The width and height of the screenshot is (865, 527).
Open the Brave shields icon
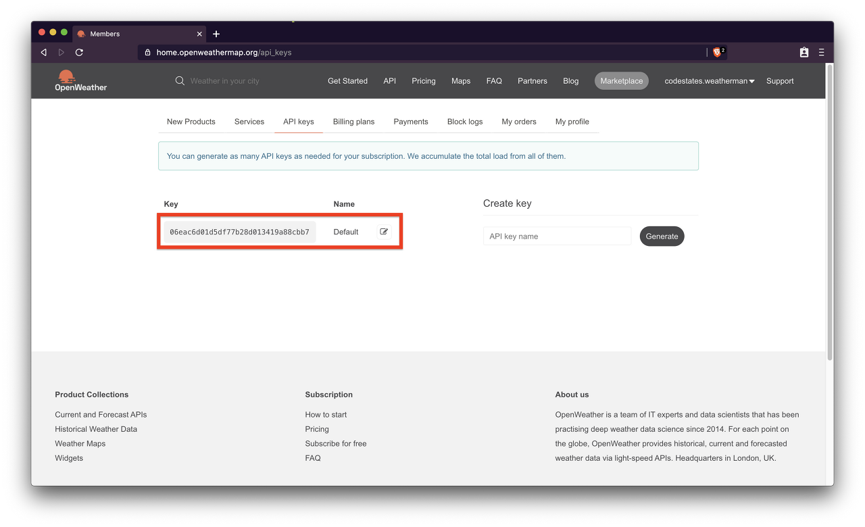pos(719,52)
